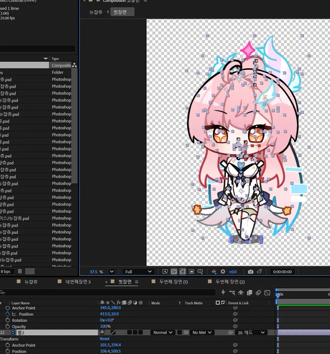Click track matte pick whip on layer 22
This screenshot has width=330, height=354.
point(186,332)
